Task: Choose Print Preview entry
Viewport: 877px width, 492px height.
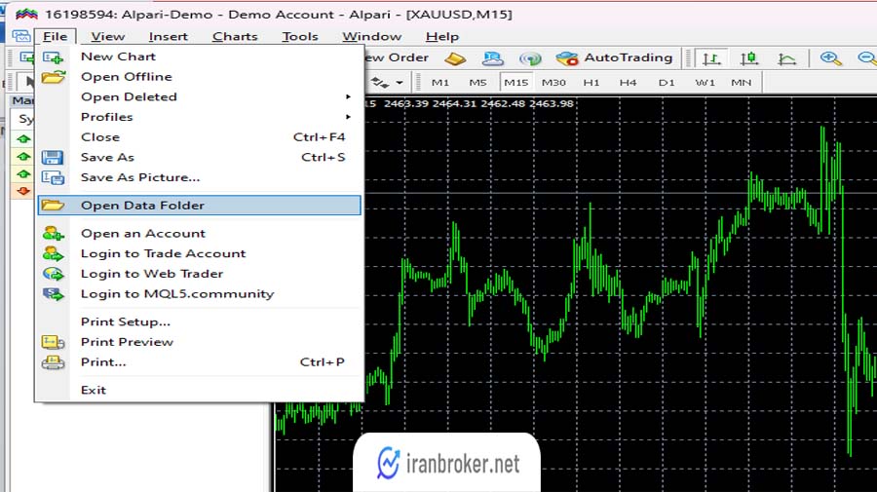Action: 199,342
